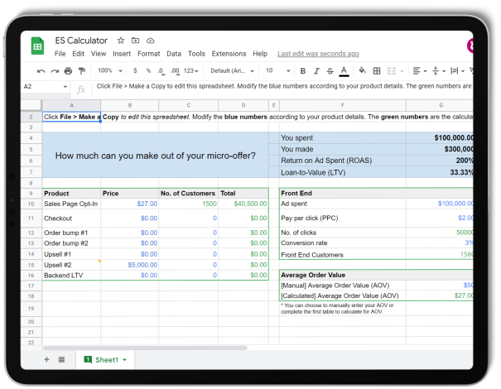Screen dimensions: 501x389
Task: Select the Sales Page Opt-In cell
Action: 71,204
